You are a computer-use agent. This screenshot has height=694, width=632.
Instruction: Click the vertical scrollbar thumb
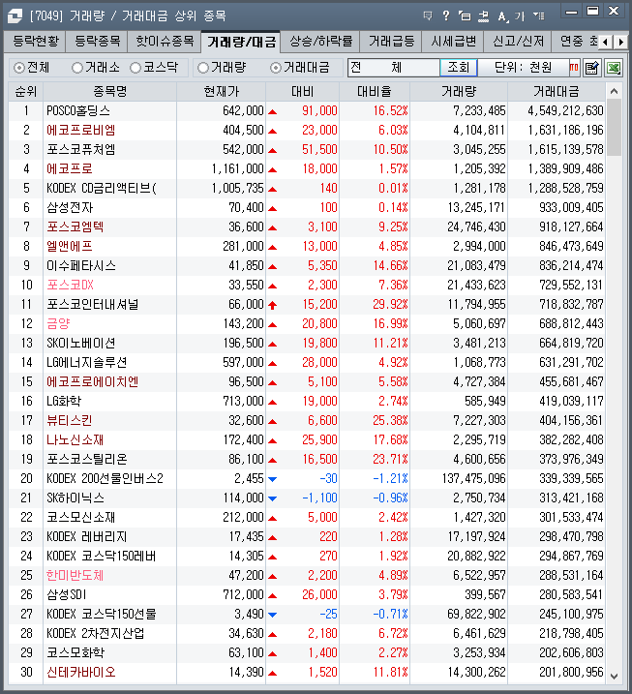point(614,128)
